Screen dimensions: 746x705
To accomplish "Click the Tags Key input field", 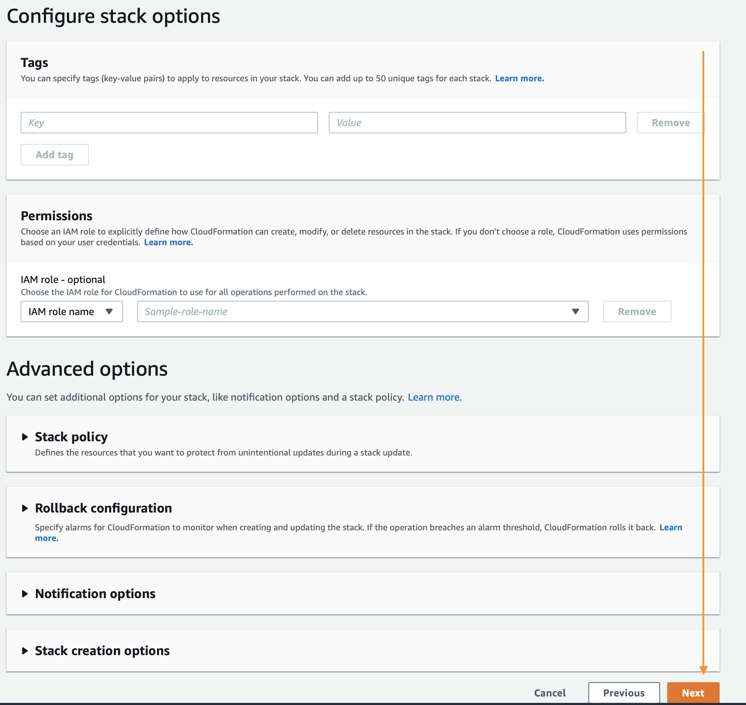I will coord(168,123).
